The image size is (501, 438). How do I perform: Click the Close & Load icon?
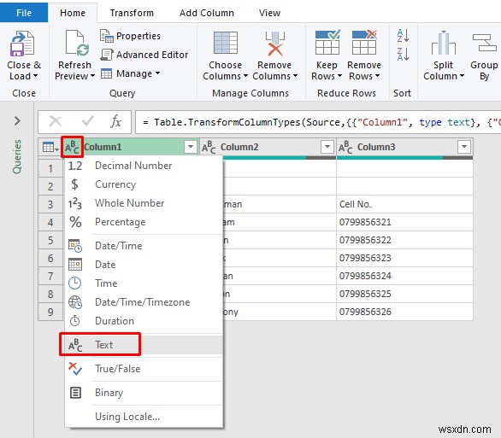click(21, 44)
